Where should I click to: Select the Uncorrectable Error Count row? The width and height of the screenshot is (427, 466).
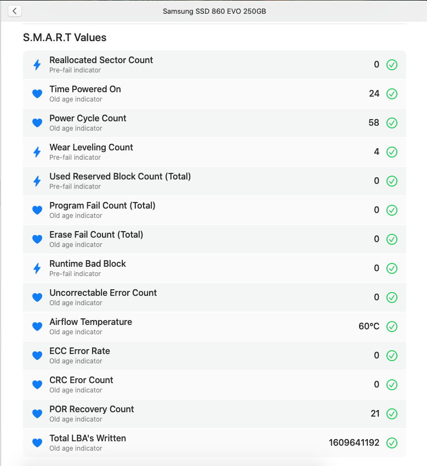214,297
